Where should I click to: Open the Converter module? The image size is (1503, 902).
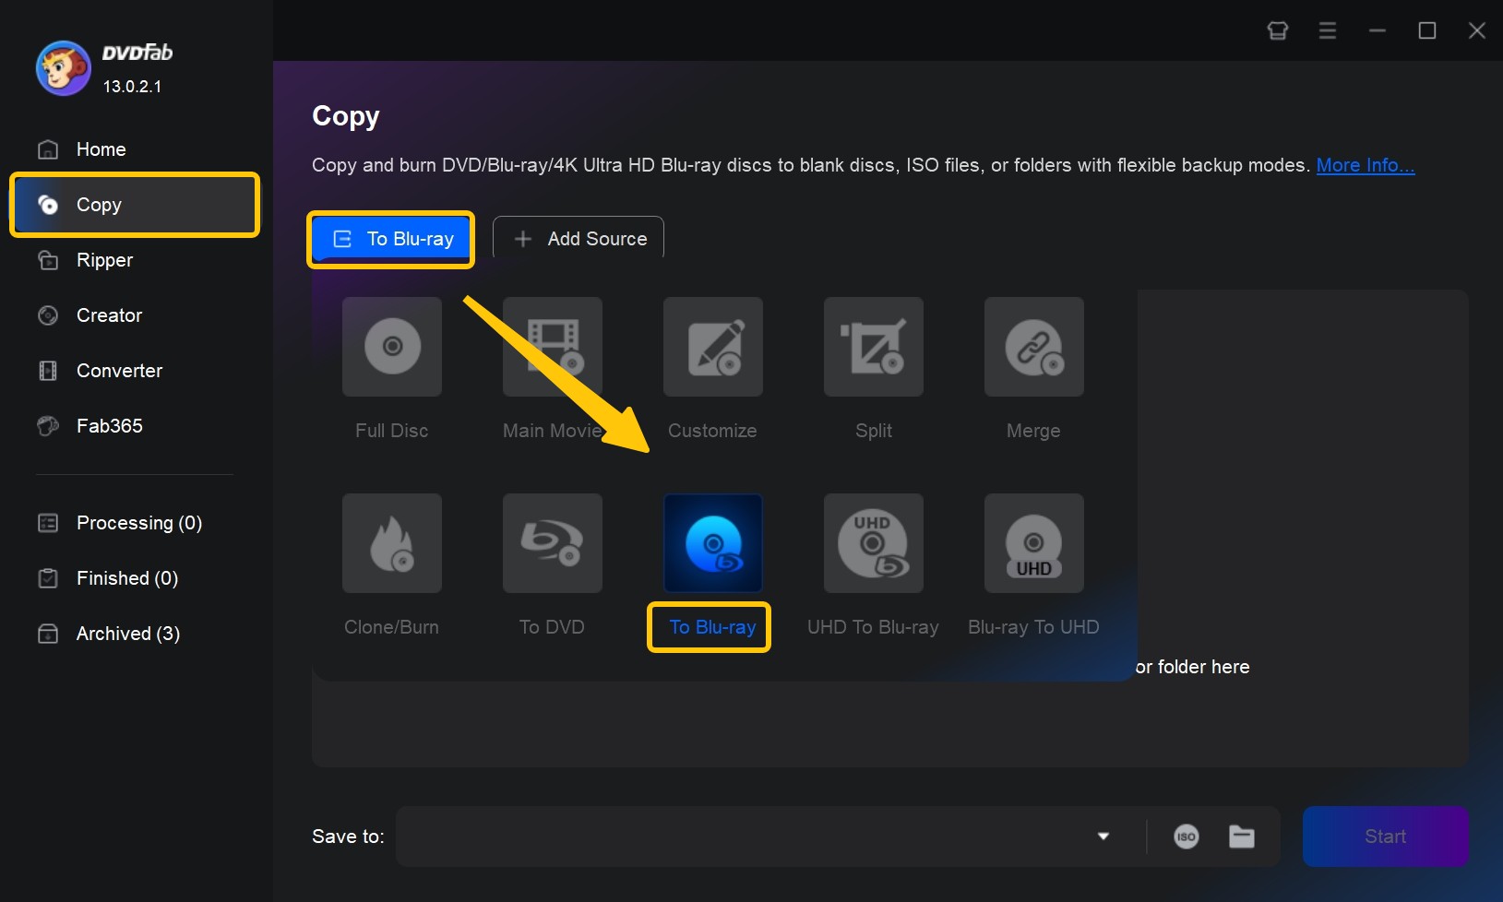tap(118, 371)
